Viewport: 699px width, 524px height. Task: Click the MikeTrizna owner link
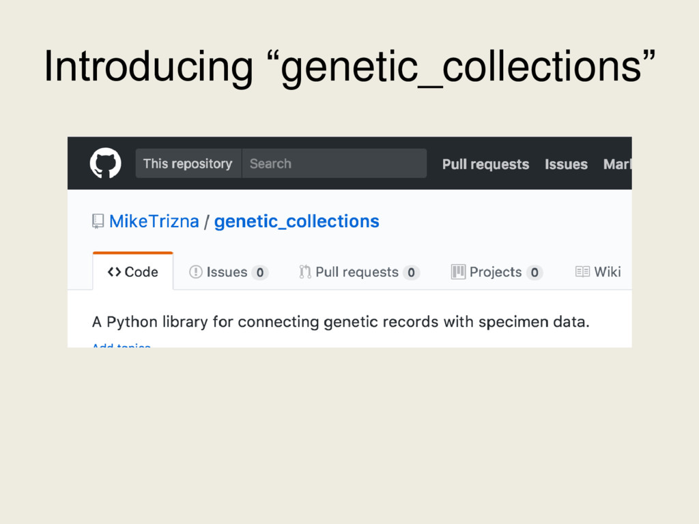click(x=154, y=221)
